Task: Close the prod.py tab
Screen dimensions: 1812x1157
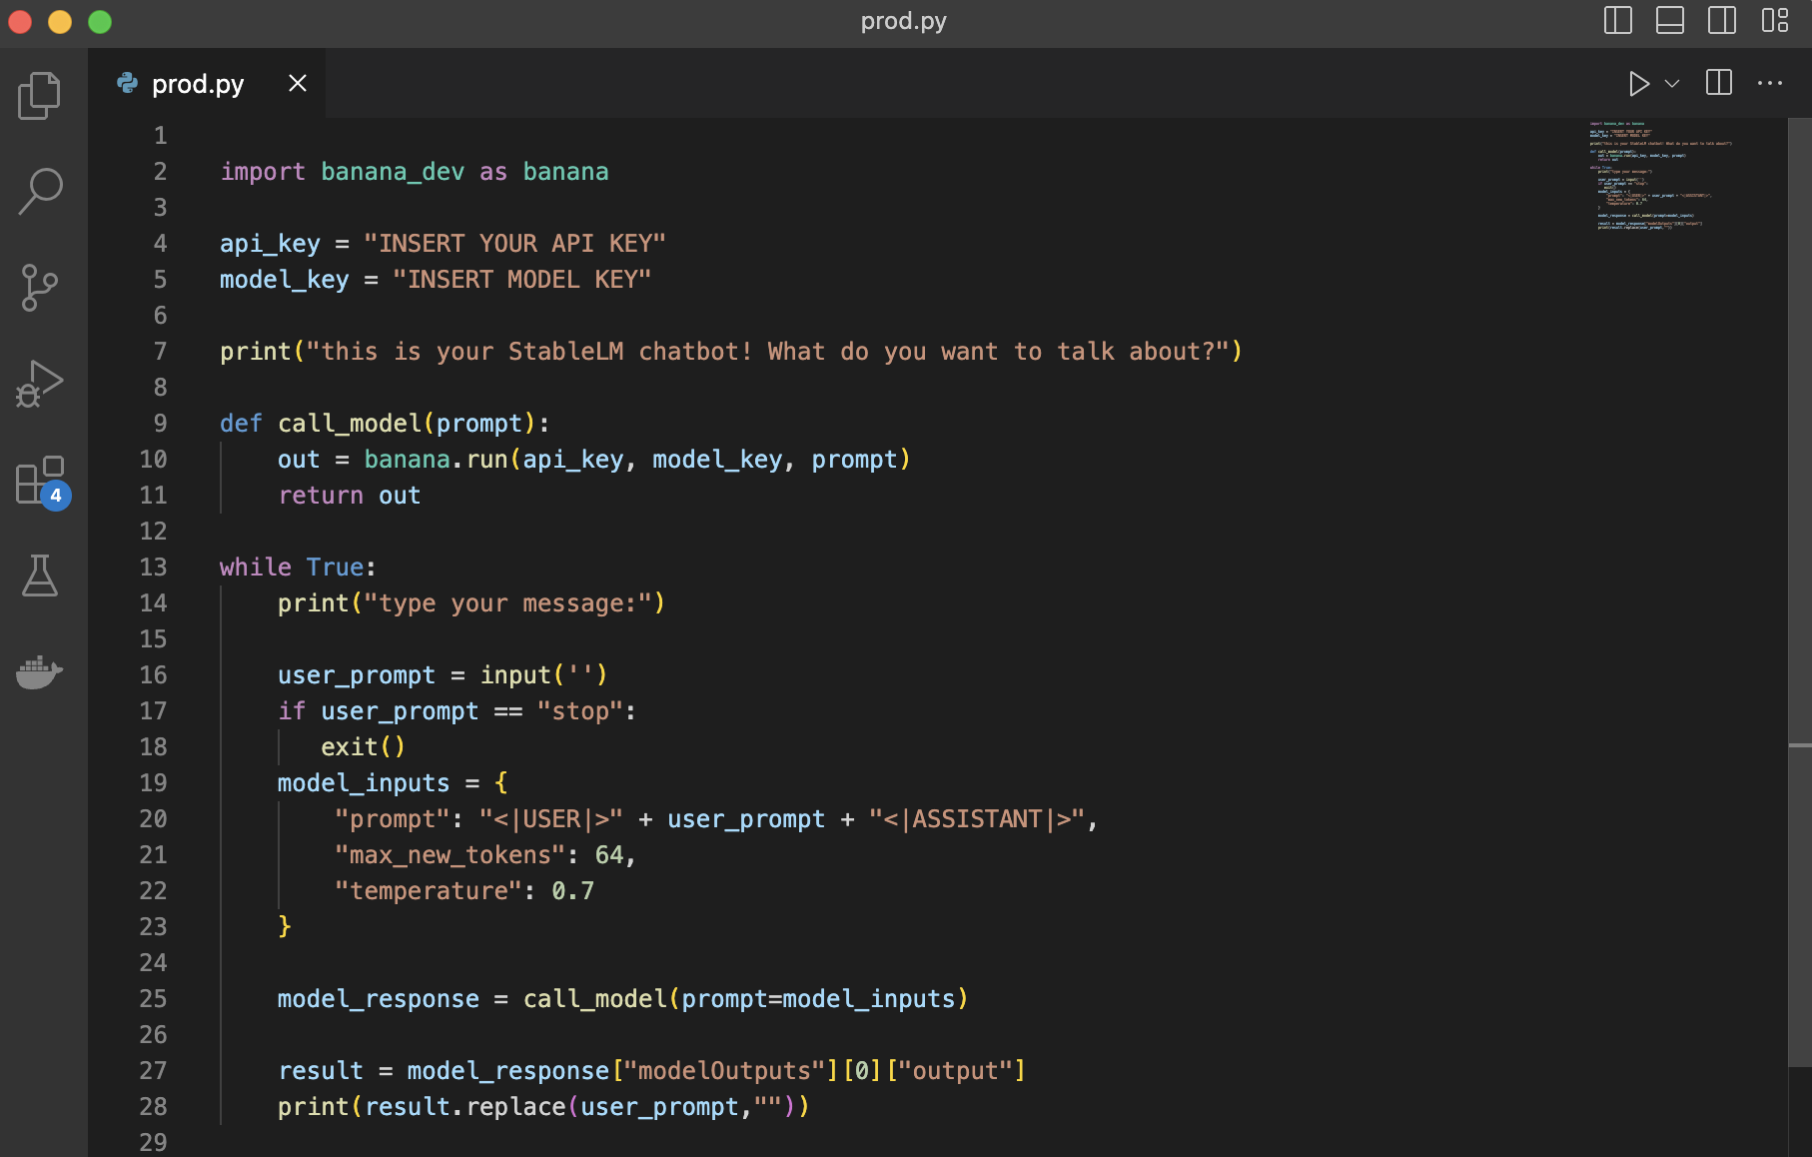Action: (x=297, y=84)
